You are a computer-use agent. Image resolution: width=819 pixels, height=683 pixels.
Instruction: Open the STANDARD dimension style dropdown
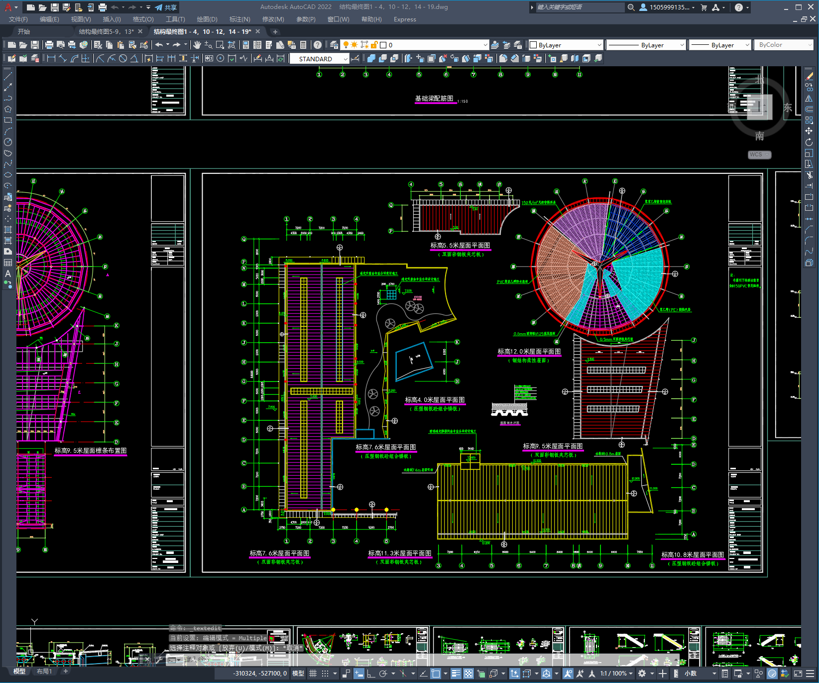320,59
